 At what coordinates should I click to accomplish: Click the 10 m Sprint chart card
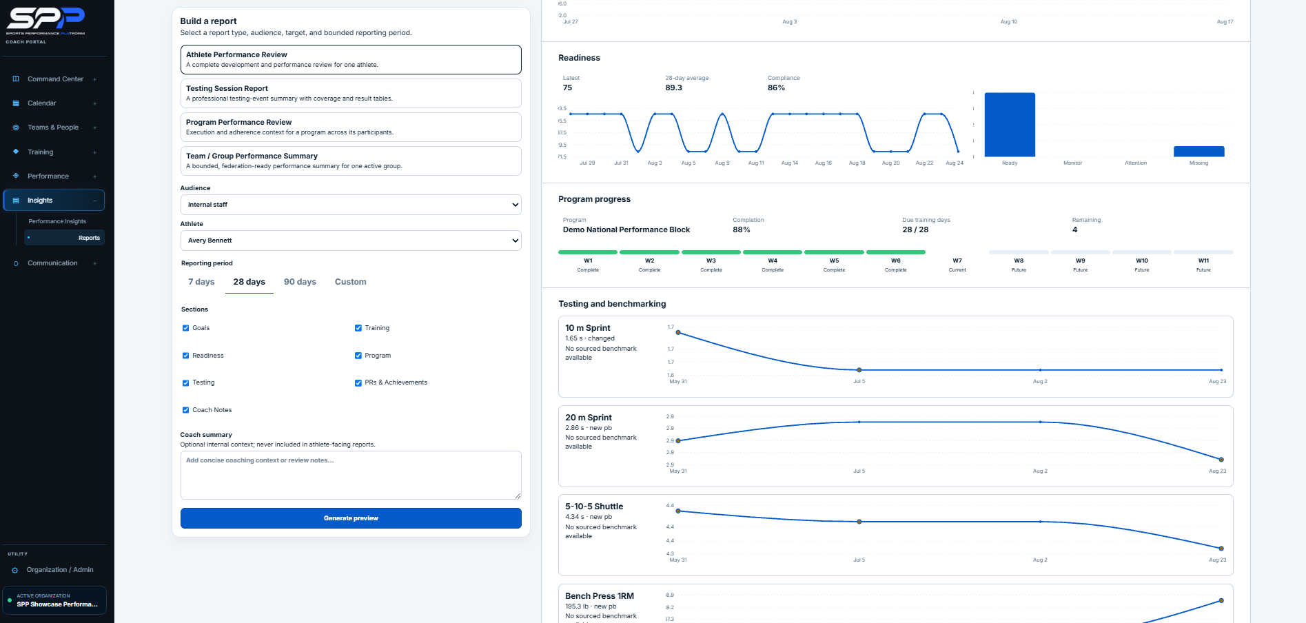pyautogui.click(x=895, y=356)
